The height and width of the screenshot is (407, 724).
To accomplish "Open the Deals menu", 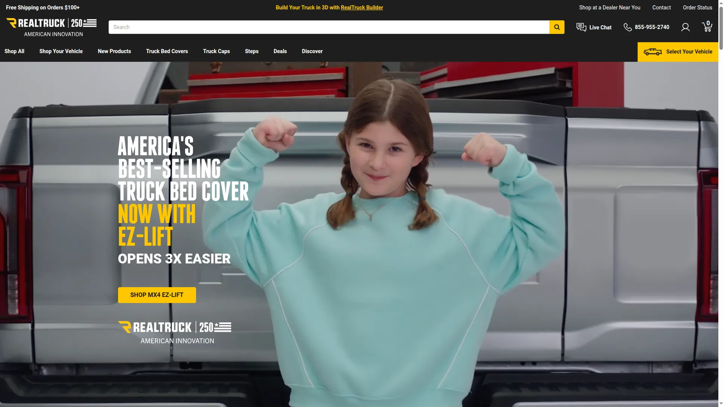I will pyautogui.click(x=280, y=51).
